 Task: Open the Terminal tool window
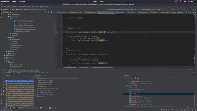click(x=43, y=108)
